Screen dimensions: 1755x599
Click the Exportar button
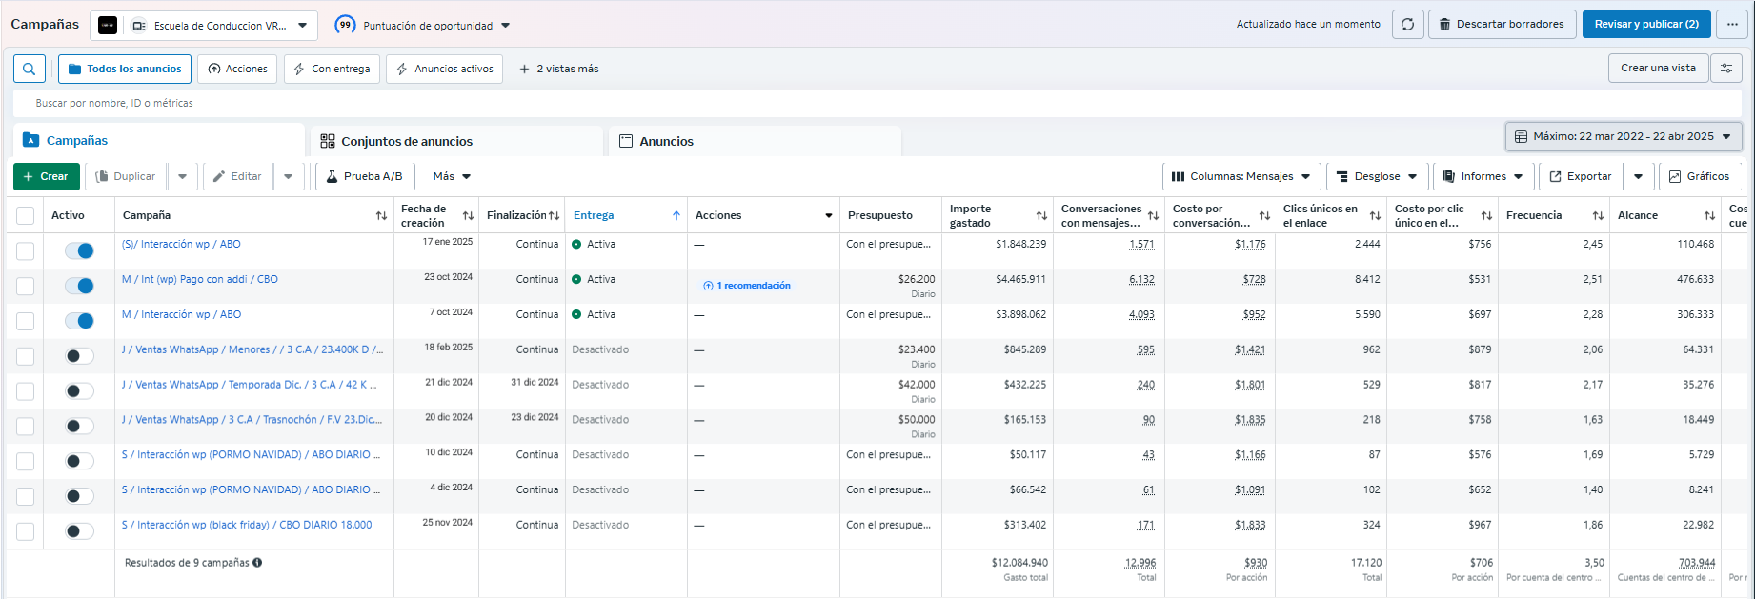(x=1580, y=176)
